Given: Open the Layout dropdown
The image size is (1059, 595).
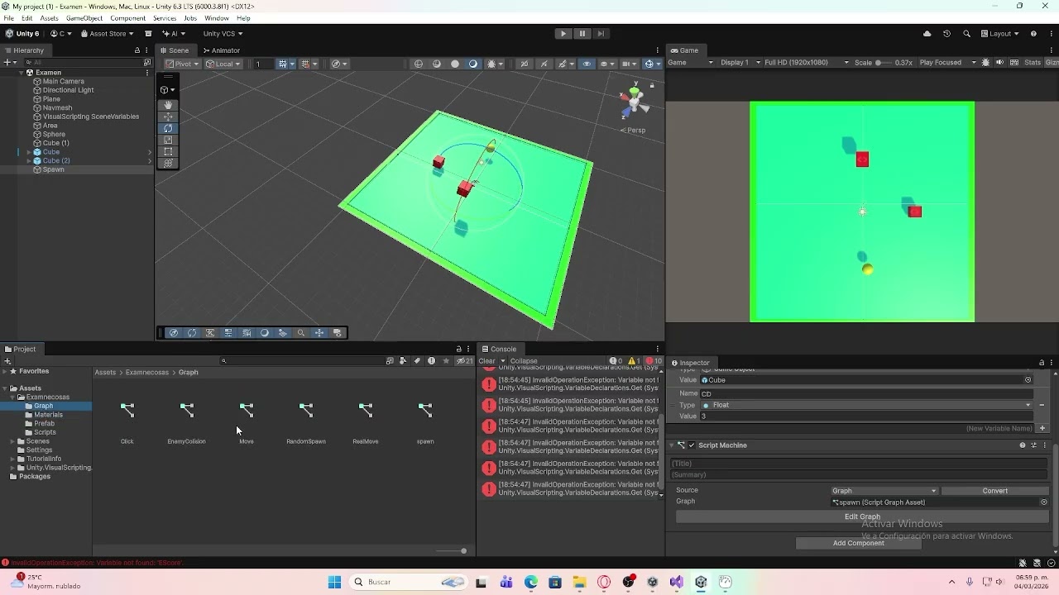Looking at the screenshot, I should click(1000, 34).
